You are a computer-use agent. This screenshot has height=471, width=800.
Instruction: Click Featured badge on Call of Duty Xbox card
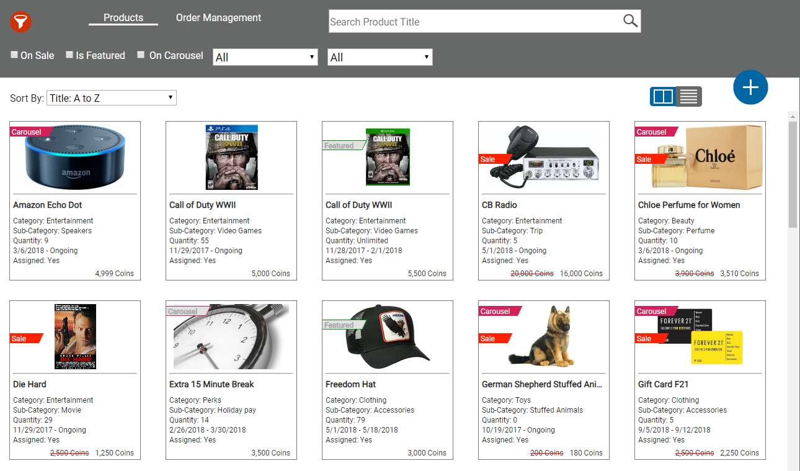point(342,146)
